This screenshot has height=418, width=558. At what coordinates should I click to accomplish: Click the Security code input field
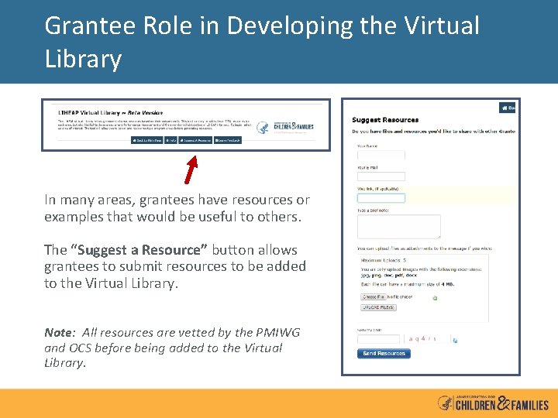click(379, 339)
